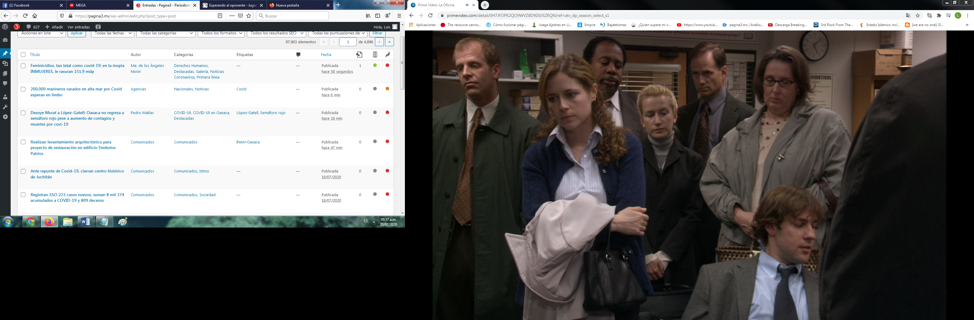Open Chrome three-dot menu
The height and width of the screenshot is (320, 974).
point(967,15)
